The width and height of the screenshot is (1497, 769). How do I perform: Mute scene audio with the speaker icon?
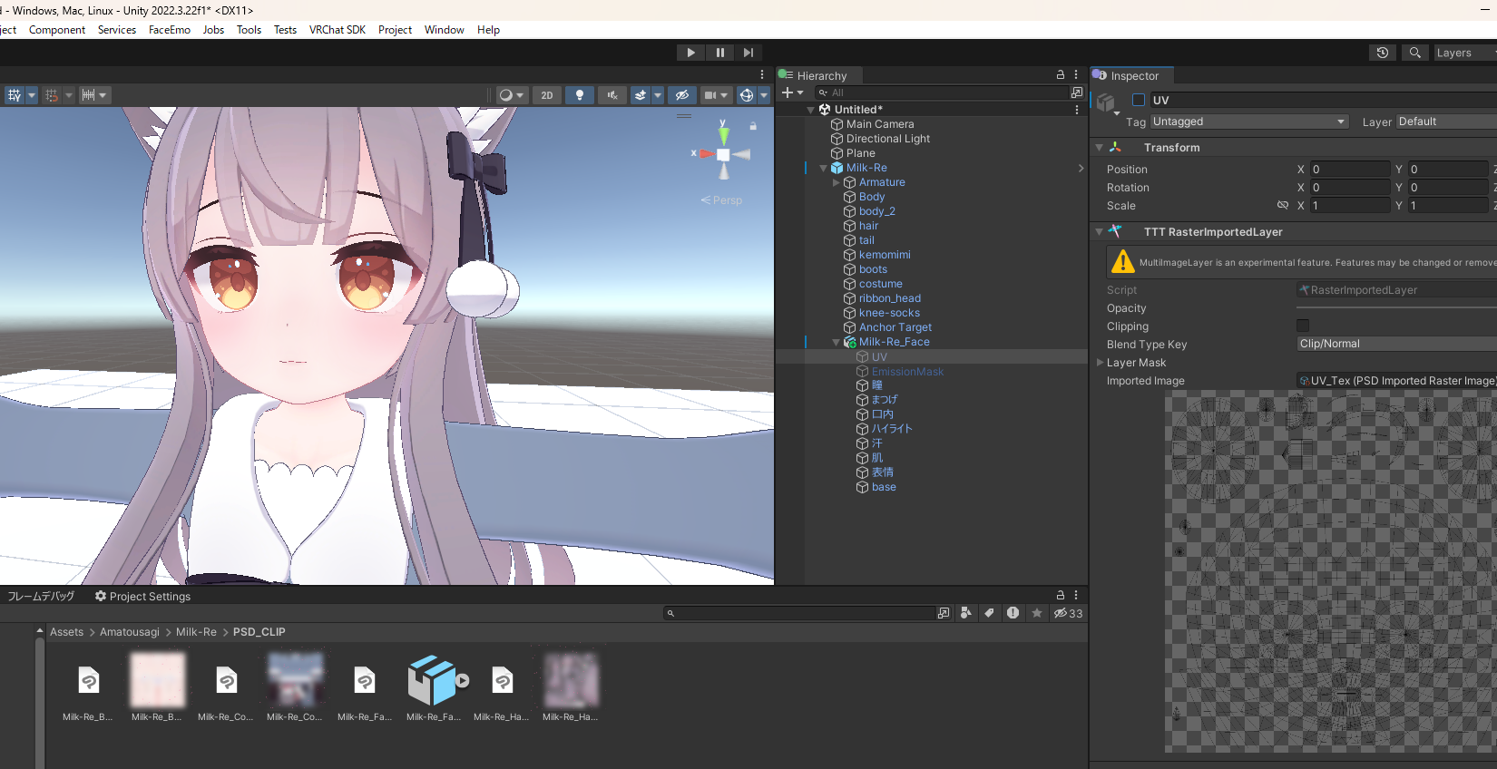(x=612, y=95)
